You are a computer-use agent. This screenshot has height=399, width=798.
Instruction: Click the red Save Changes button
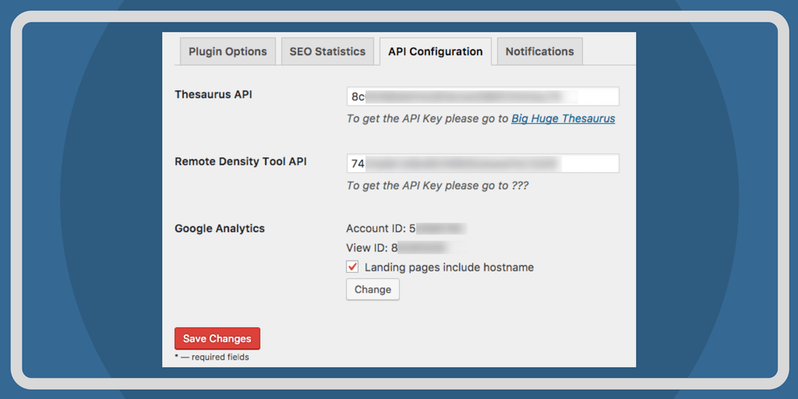pos(217,339)
